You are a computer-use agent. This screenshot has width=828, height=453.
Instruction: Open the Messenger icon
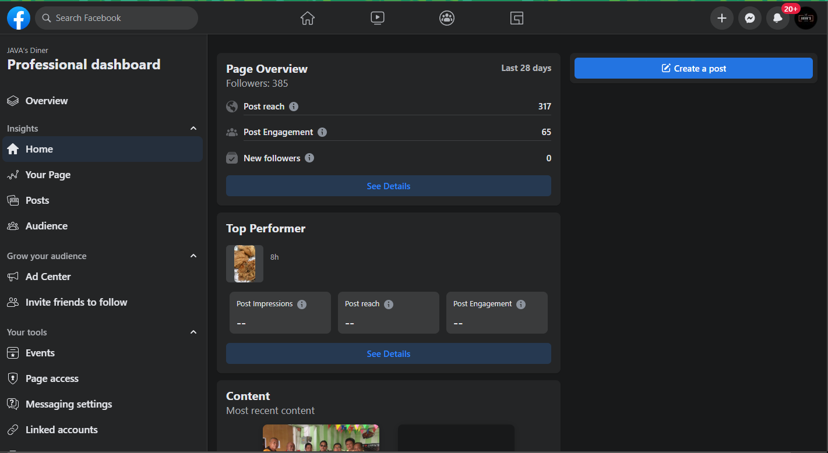pos(750,18)
